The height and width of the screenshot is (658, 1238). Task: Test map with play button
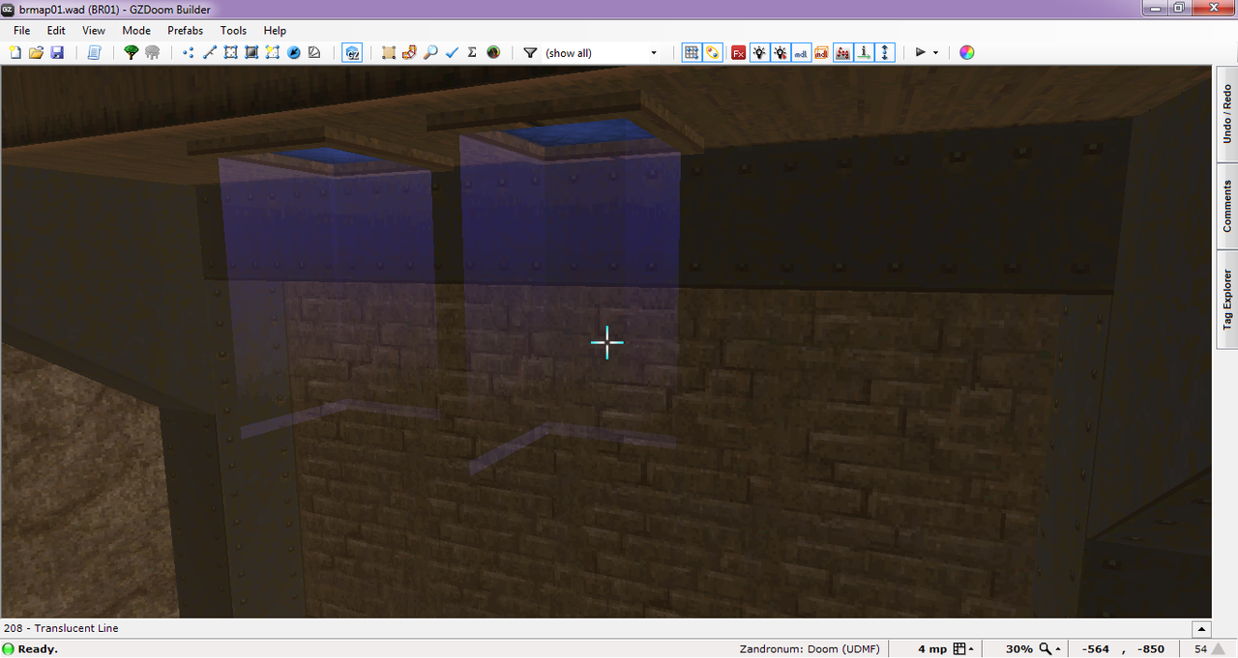coord(921,52)
